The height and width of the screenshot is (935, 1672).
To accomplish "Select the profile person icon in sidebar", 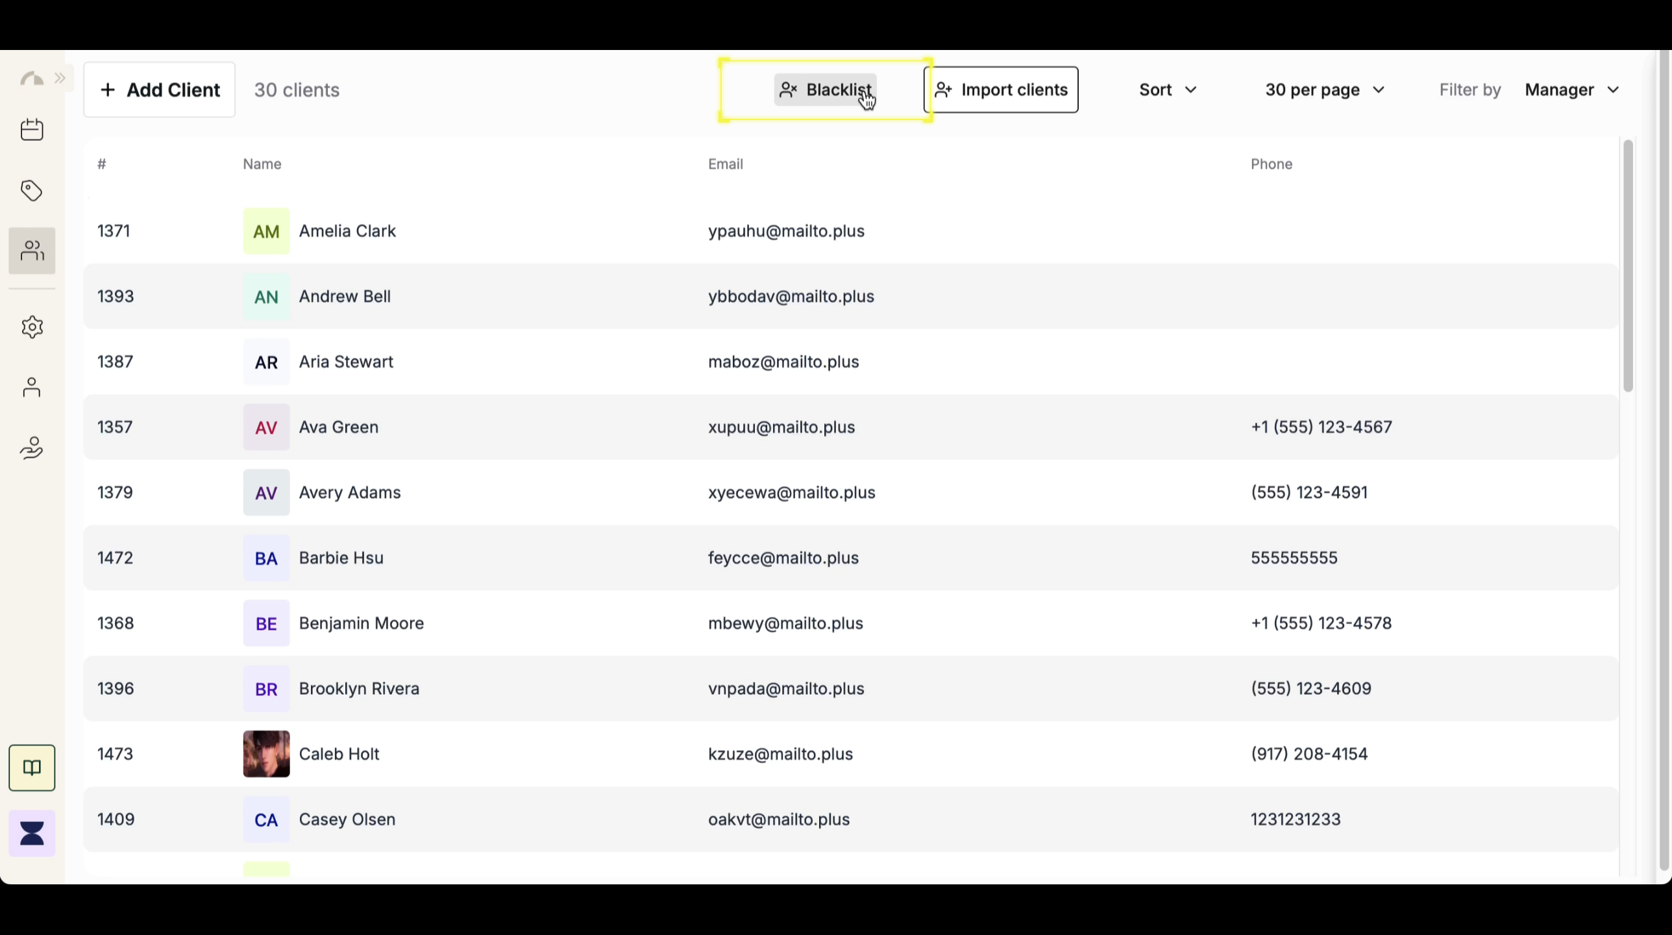I will [x=32, y=387].
